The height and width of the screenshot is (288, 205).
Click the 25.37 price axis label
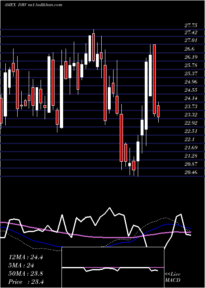click(191, 74)
